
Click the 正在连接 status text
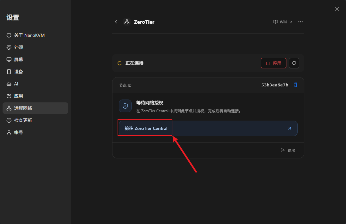click(134, 63)
